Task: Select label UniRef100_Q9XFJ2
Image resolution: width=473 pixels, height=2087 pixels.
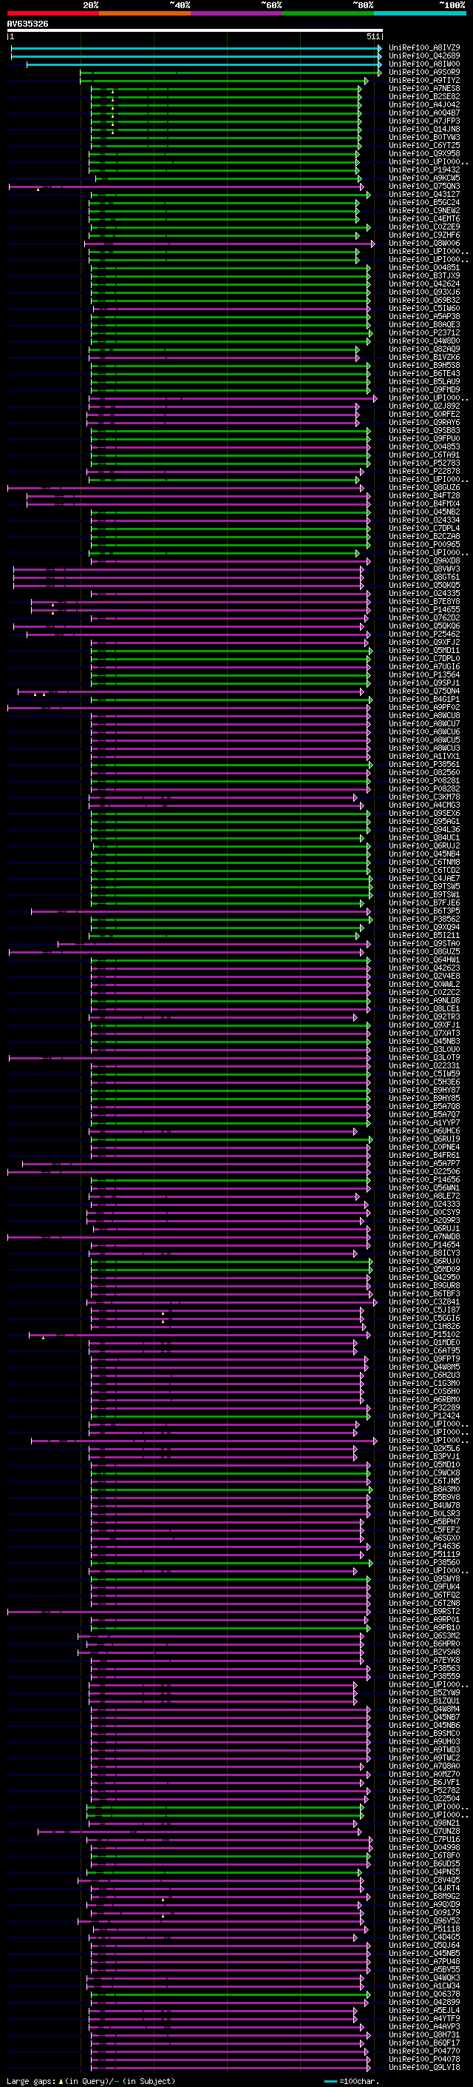Action: [423, 643]
